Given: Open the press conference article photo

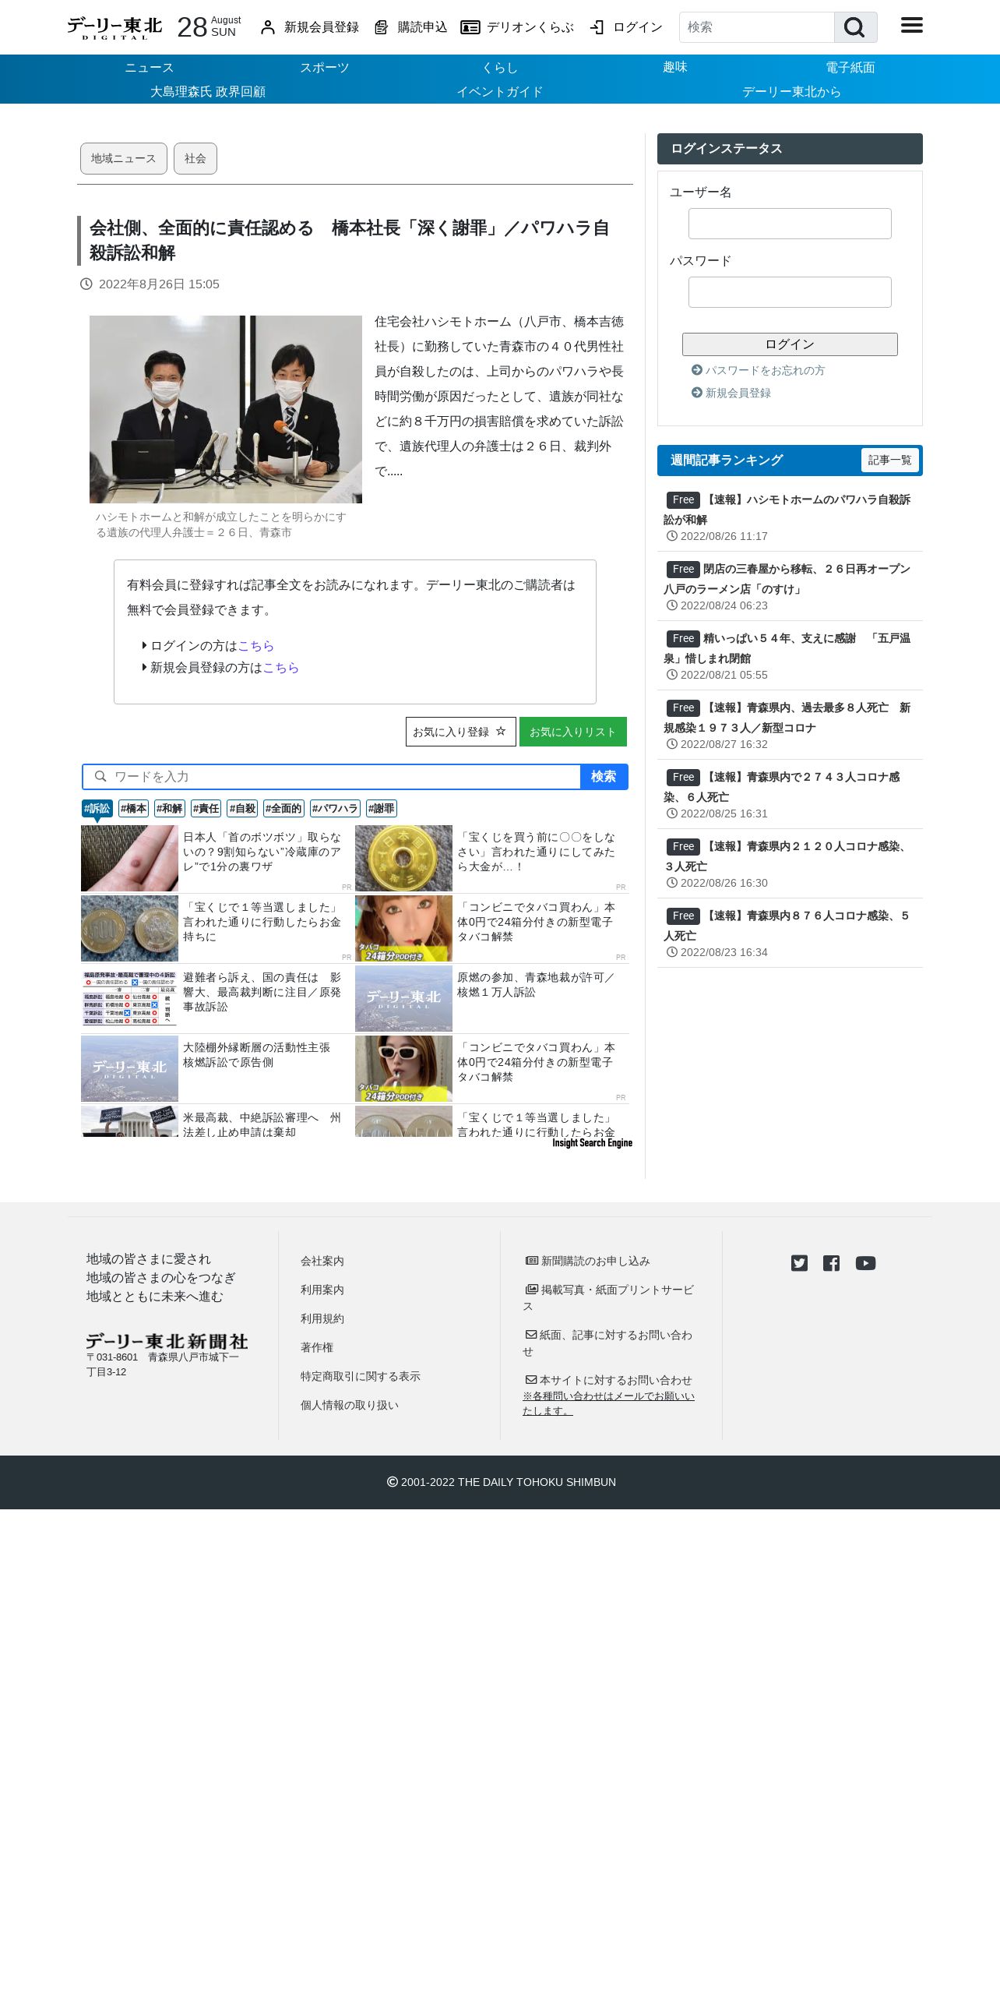Looking at the screenshot, I should pyautogui.click(x=226, y=409).
